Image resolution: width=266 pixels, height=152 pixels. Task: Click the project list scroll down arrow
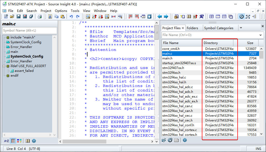(x=261, y=134)
